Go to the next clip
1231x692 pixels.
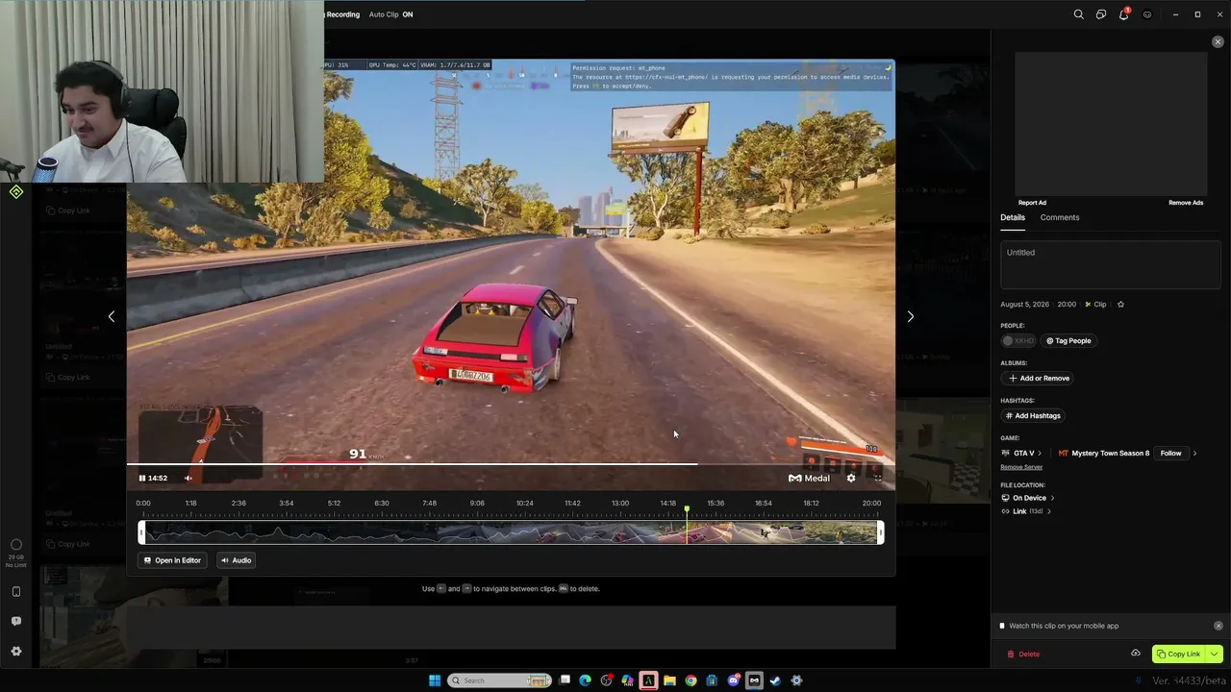point(910,316)
